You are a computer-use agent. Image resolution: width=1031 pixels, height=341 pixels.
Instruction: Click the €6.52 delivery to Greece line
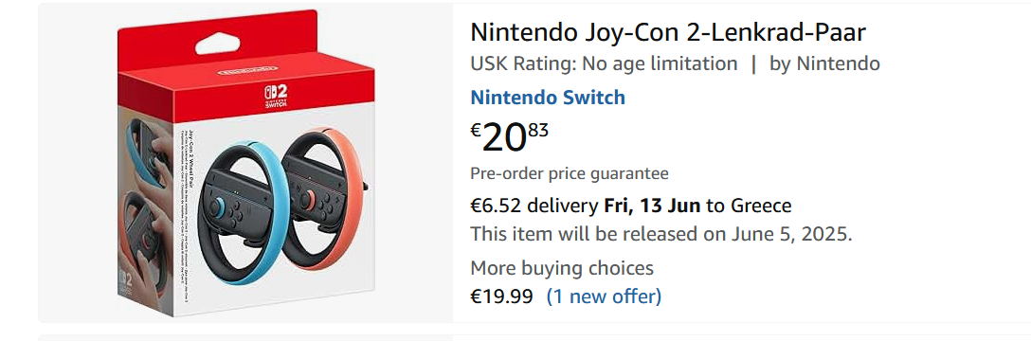[x=631, y=206]
